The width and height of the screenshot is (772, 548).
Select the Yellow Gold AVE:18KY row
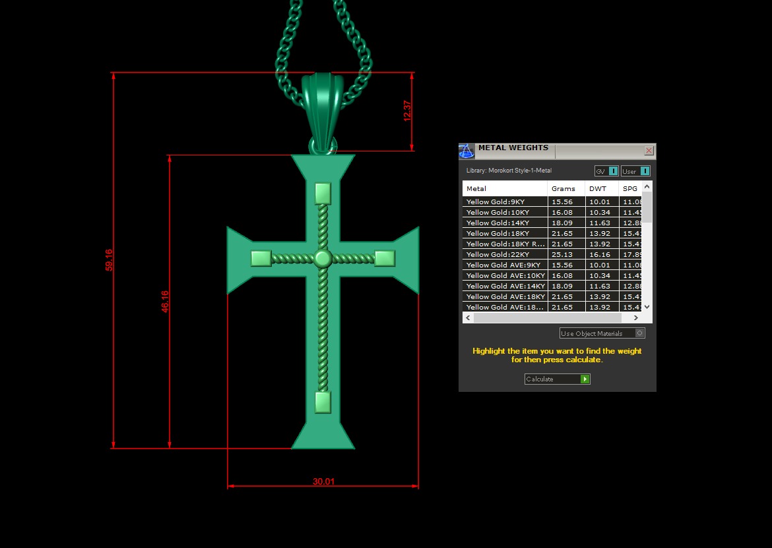[552, 297]
